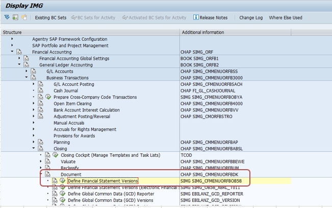Click the Structure column header
332x208 pixels.
tap(90, 32)
